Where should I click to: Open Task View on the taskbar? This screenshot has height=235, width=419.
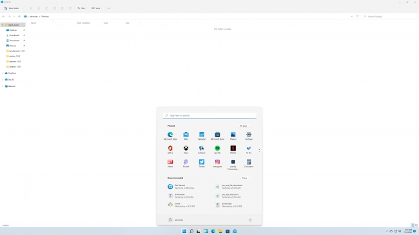point(199,231)
